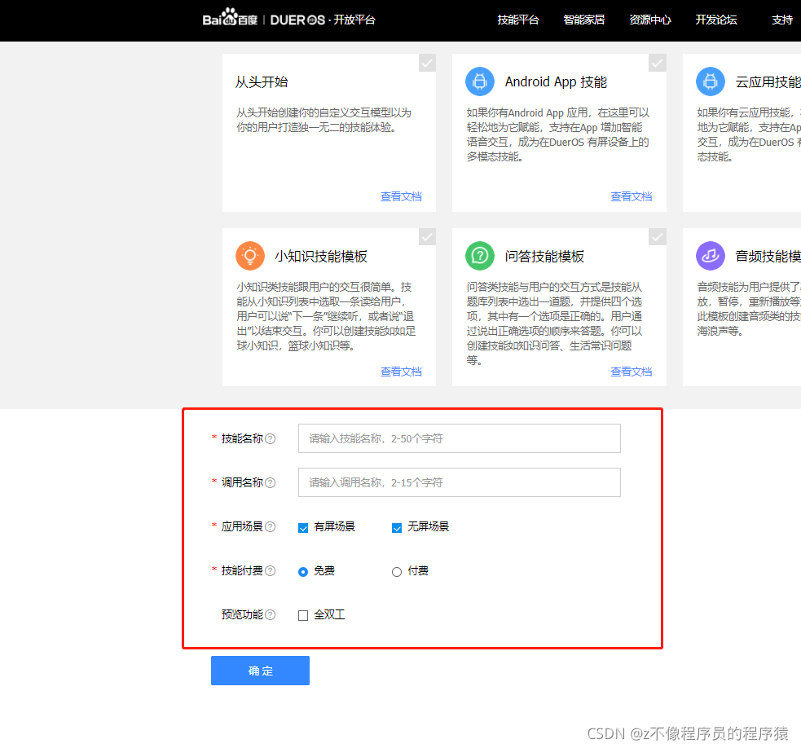Click the orange lightbulb 小知识技能模板 icon
This screenshot has height=748, width=801.
click(250, 256)
